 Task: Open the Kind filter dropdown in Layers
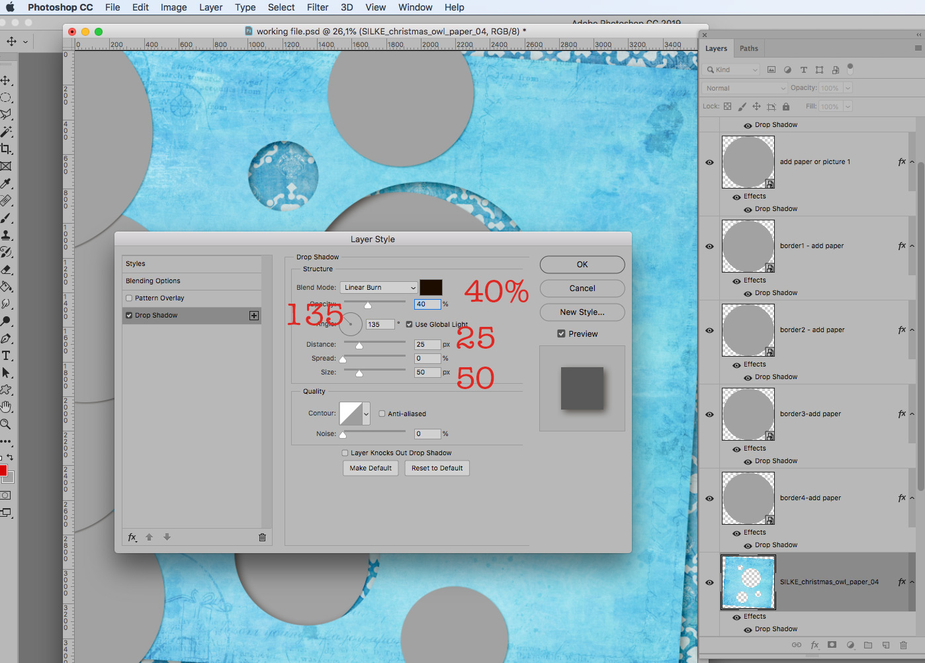pos(732,69)
